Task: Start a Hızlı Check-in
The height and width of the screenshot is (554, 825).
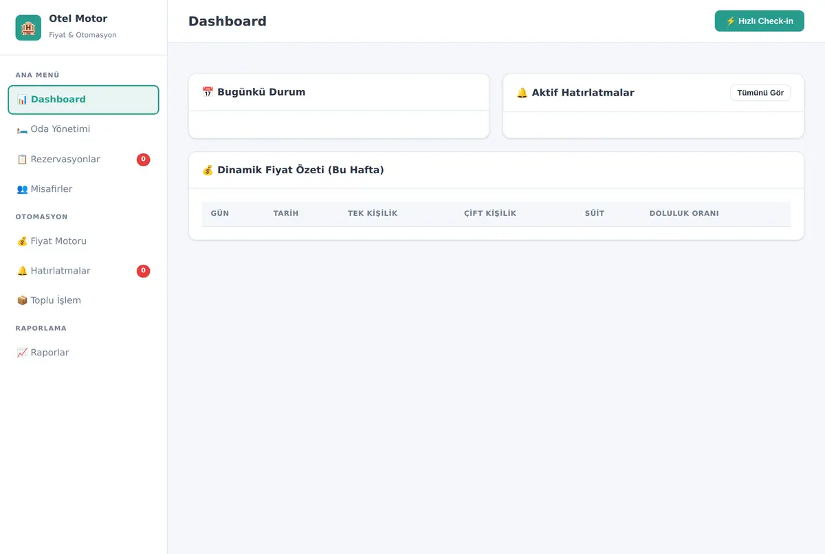Action: (759, 21)
